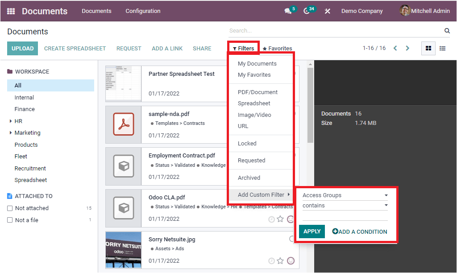This screenshot has width=457, height=273.
Task: Open the debug tools wrench icon
Action: click(327, 11)
